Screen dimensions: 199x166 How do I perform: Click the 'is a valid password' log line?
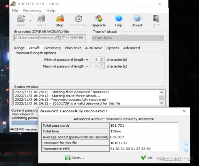click(x=67, y=103)
